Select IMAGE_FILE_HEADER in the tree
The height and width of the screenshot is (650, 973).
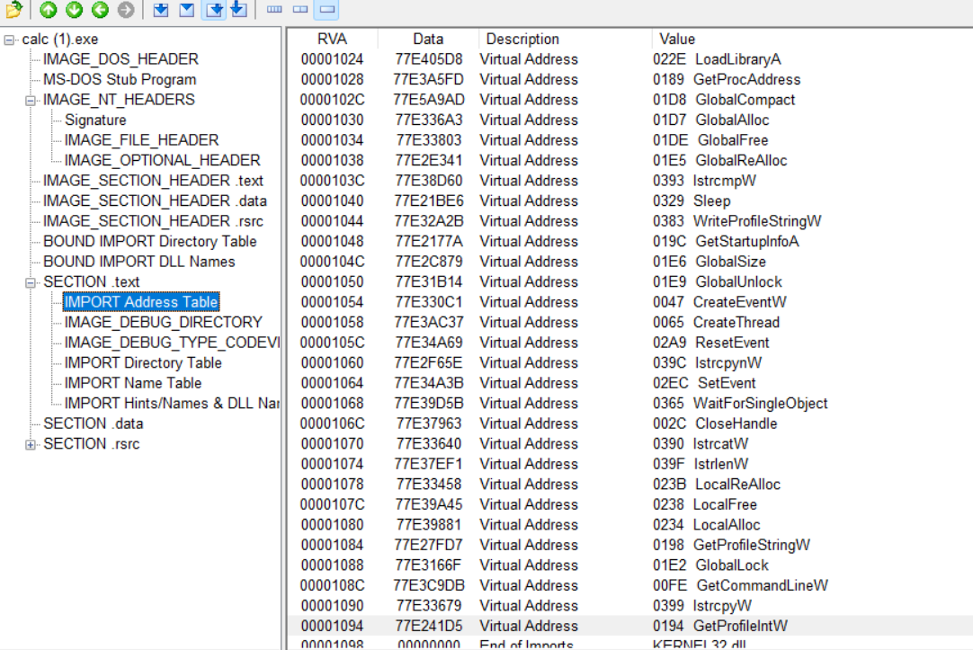coord(141,140)
